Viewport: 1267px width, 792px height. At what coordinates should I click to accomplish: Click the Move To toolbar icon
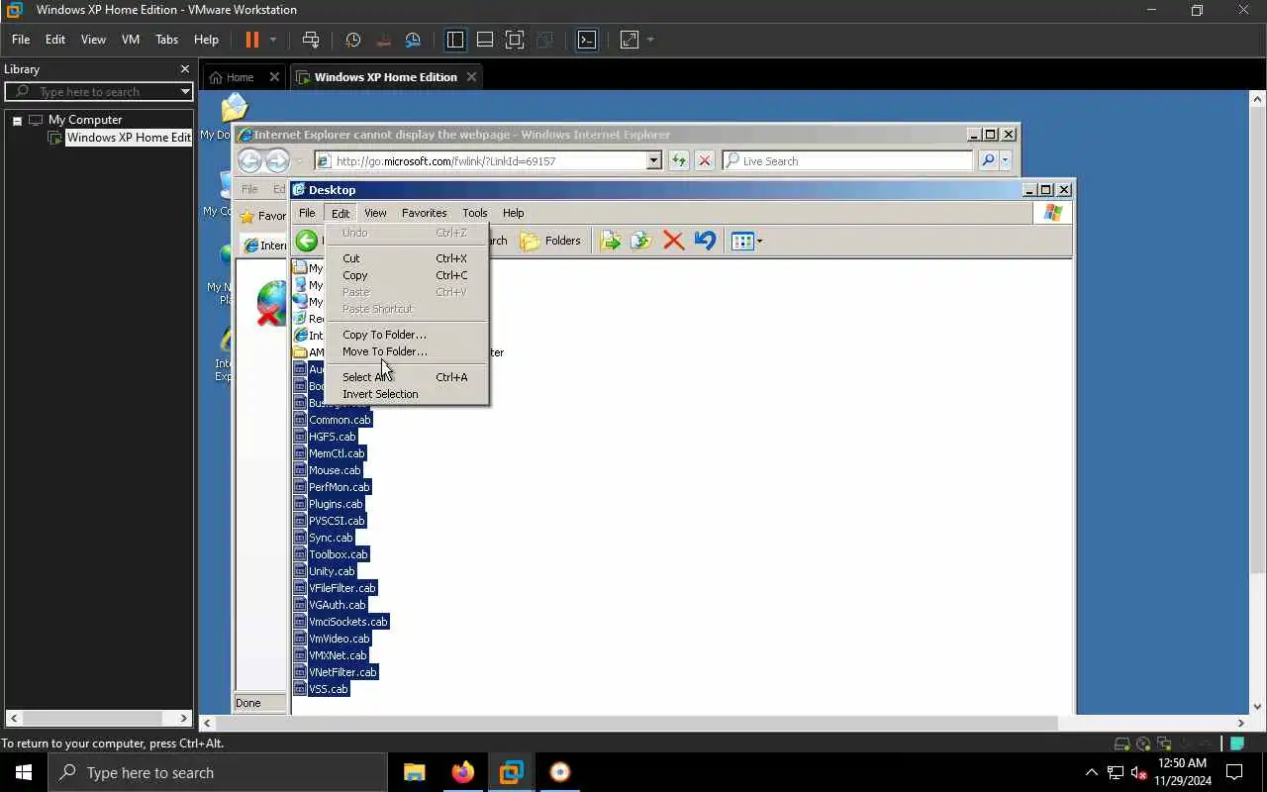click(610, 241)
